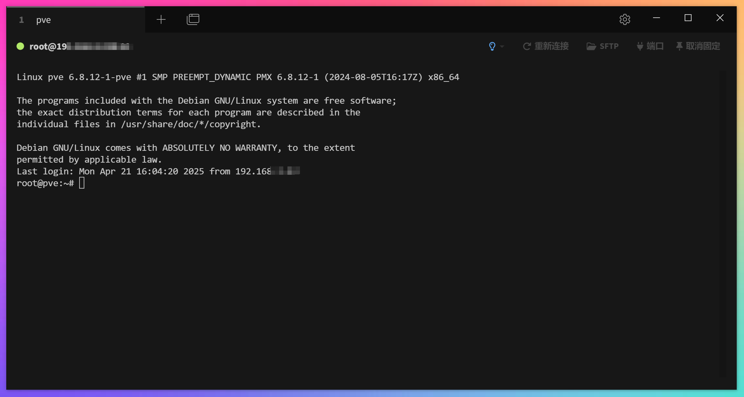744x397 pixels.
Task: Open the 端口 port forwarding label
Action: 655,46
